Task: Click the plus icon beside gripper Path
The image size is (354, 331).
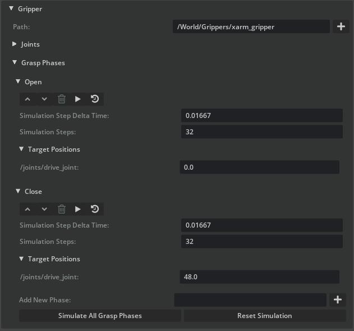Action: click(x=341, y=26)
